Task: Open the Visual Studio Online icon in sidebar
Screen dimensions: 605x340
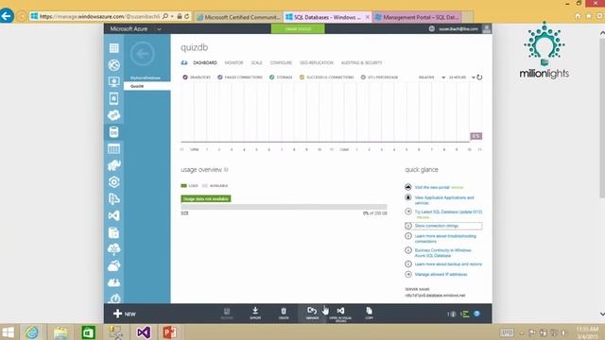Action: click(113, 215)
